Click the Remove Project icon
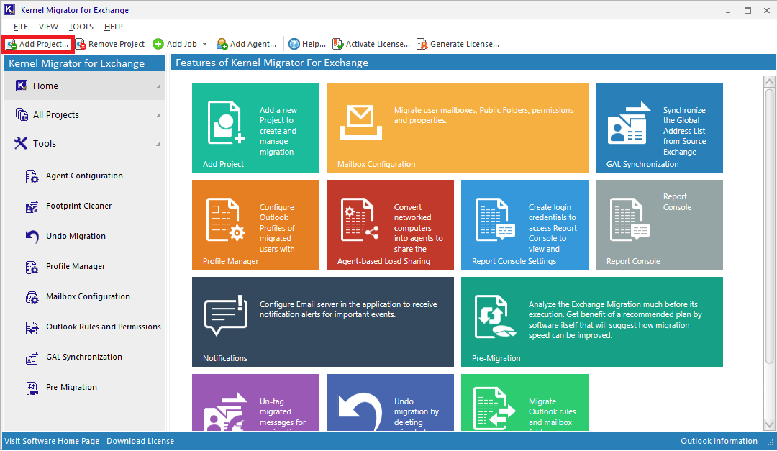The image size is (777, 451). (x=81, y=44)
